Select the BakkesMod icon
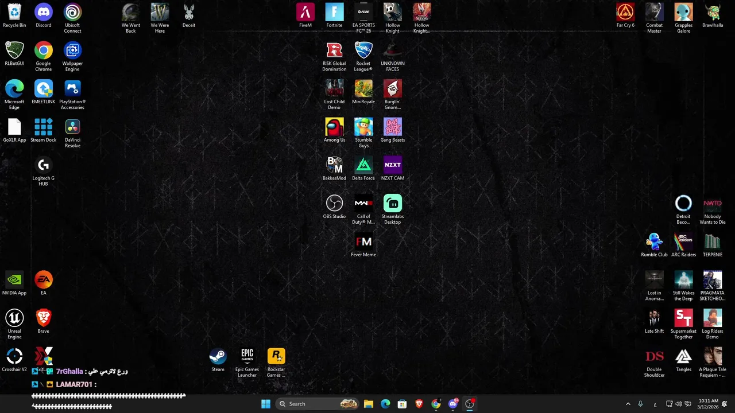Viewport: 735px width, 413px height. click(x=334, y=169)
